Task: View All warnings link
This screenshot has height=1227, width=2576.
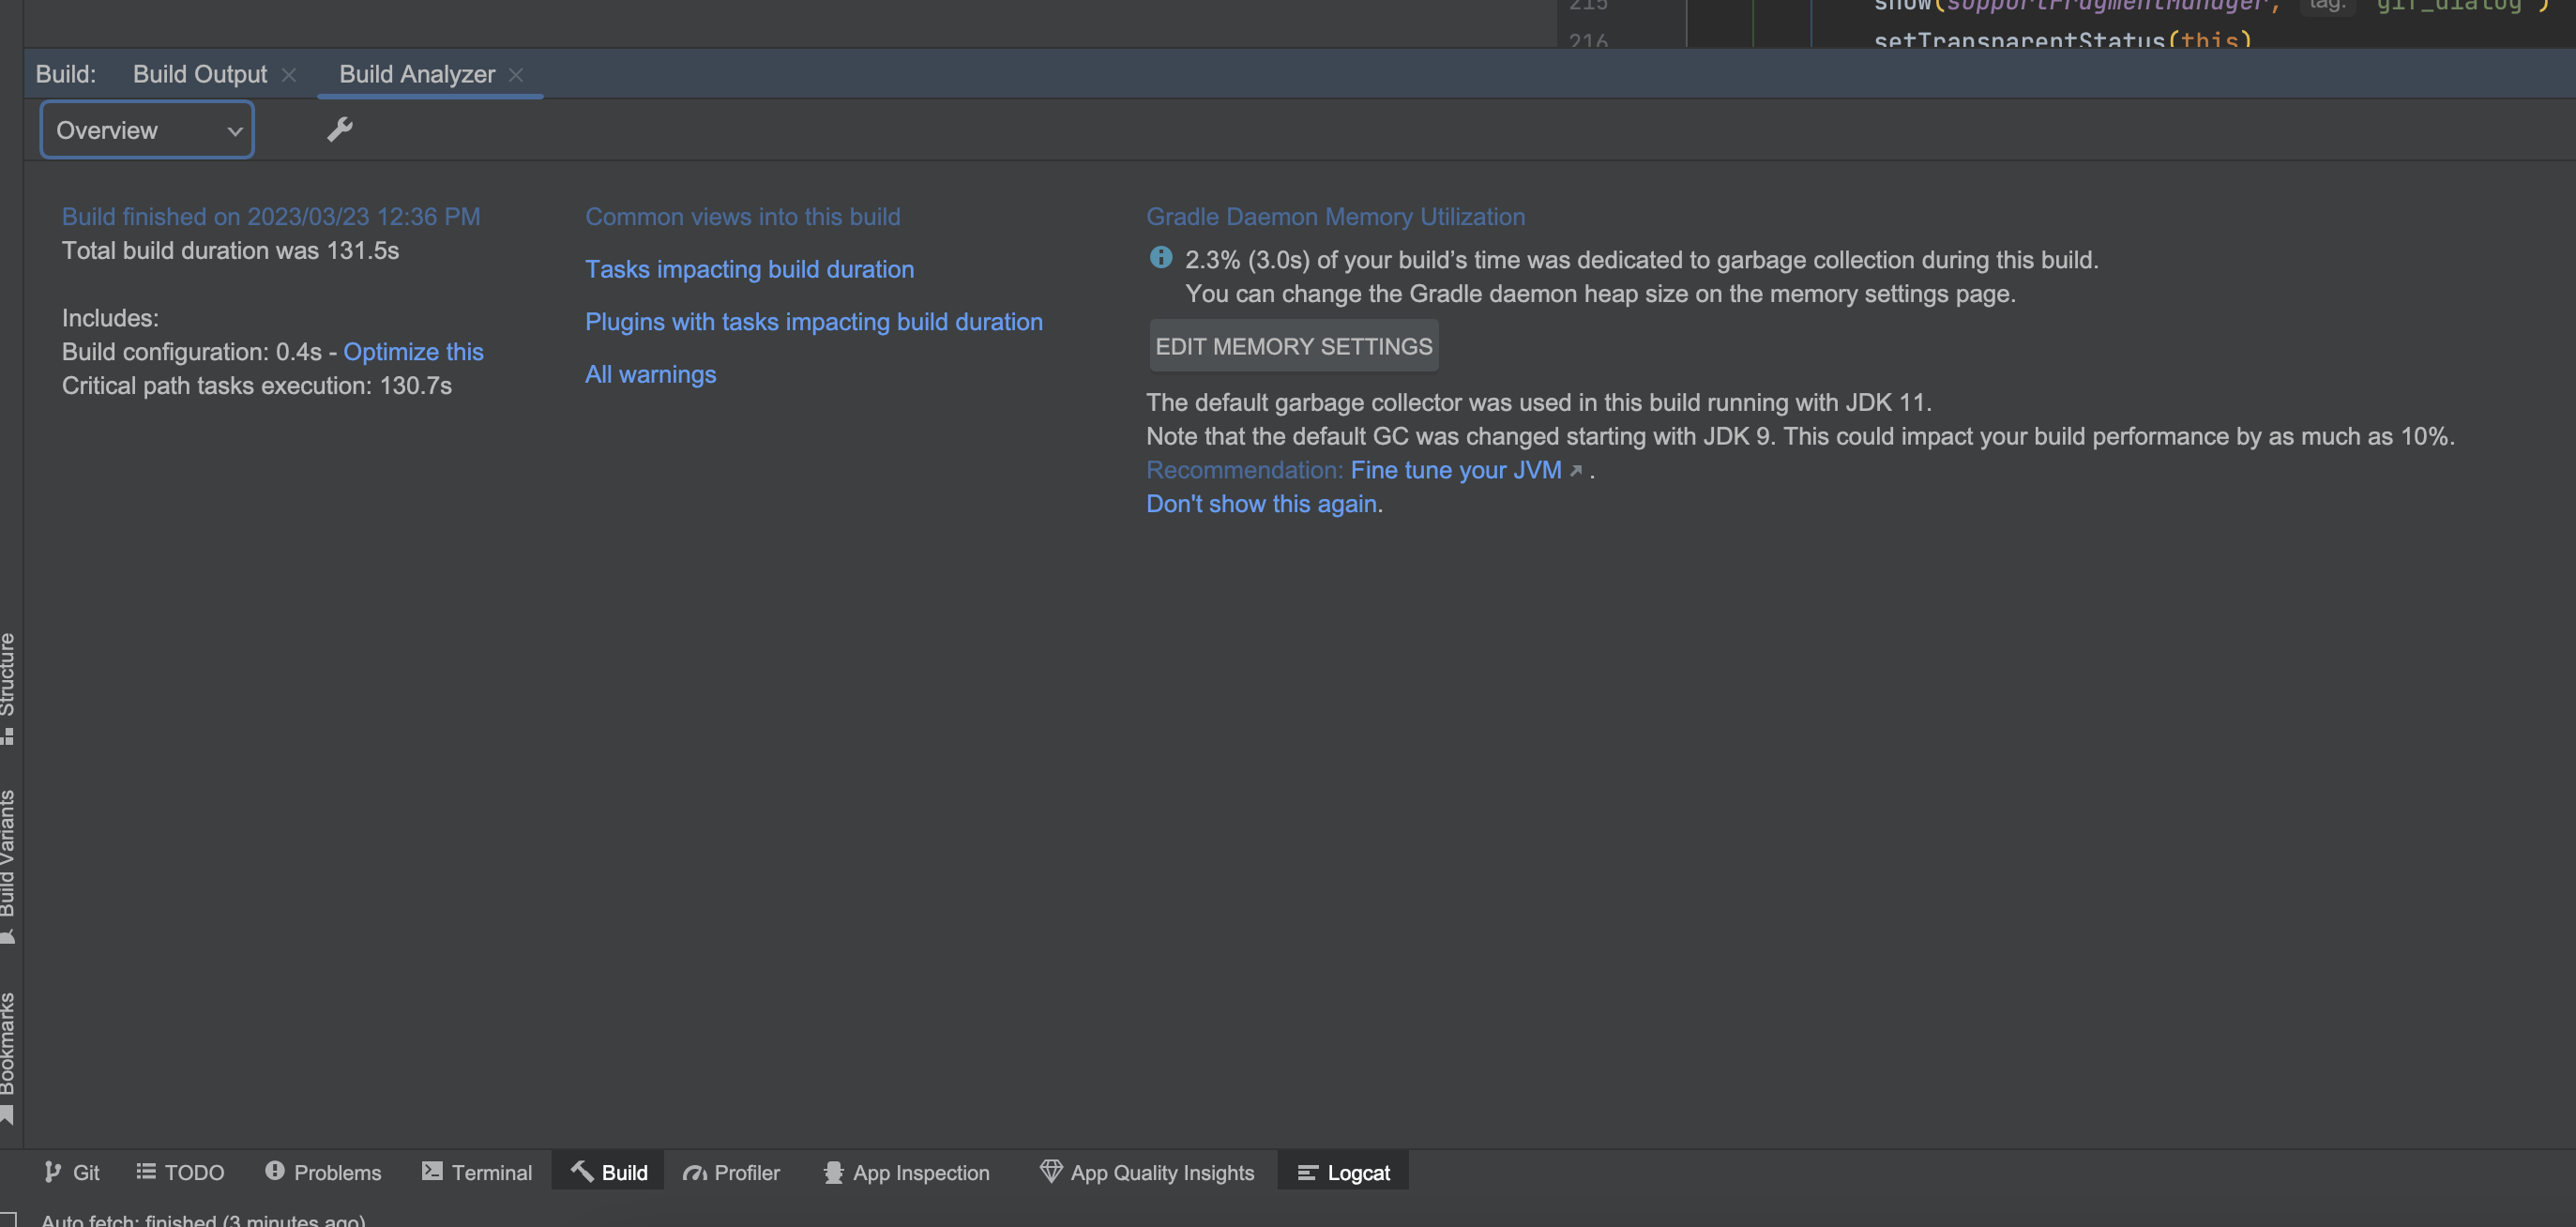Action: pyautogui.click(x=650, y=374)
